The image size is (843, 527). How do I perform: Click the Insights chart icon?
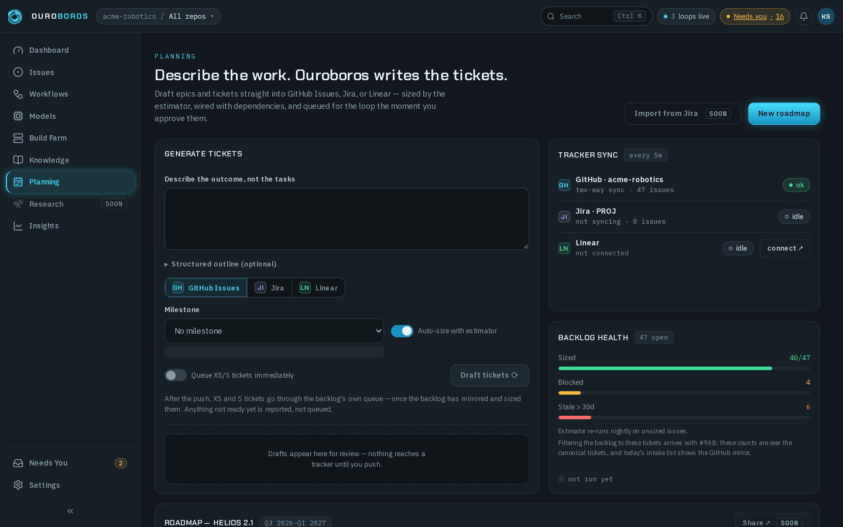(x=18, y=226)
